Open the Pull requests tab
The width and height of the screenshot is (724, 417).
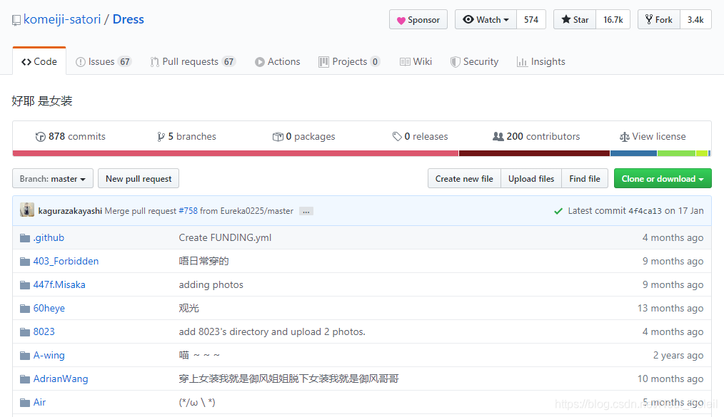193,62
